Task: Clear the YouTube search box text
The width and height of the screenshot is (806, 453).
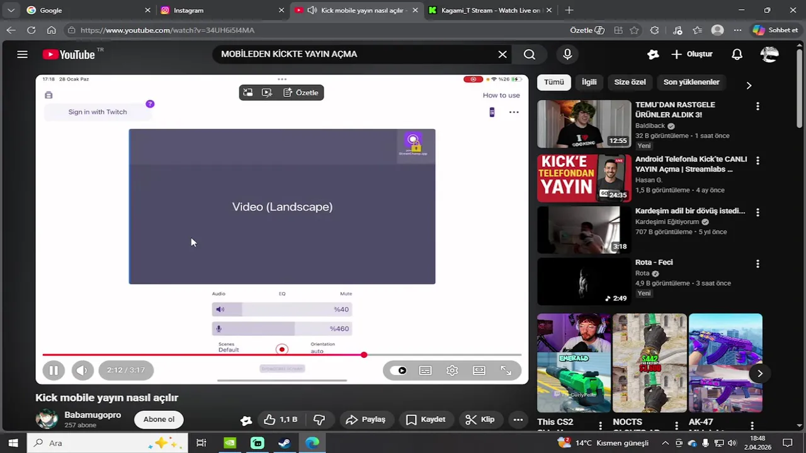Action: tap(502, 54)
